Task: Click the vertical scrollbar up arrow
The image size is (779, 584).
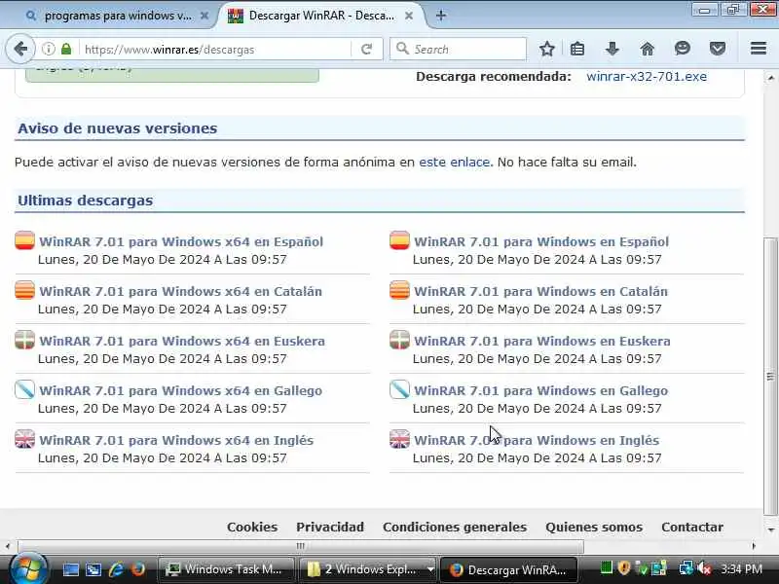Action: pyautogui.click(x=770, y=78)
